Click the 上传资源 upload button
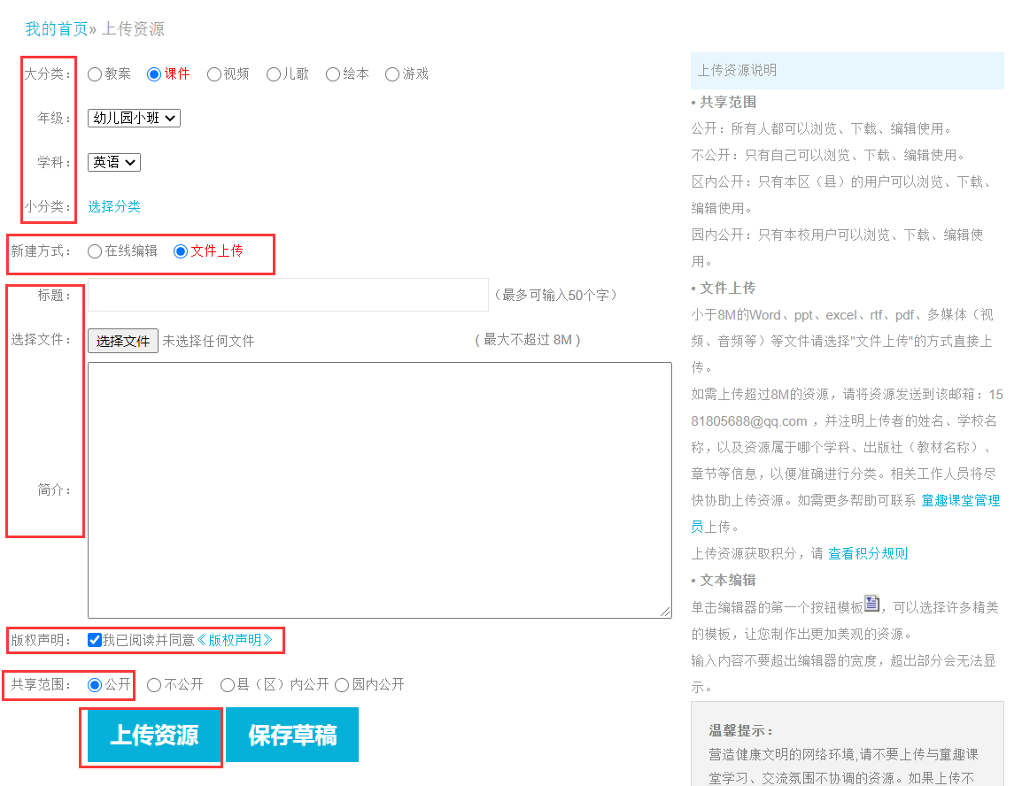Screen dimensions: 1022x786 (x=154, y=735)
